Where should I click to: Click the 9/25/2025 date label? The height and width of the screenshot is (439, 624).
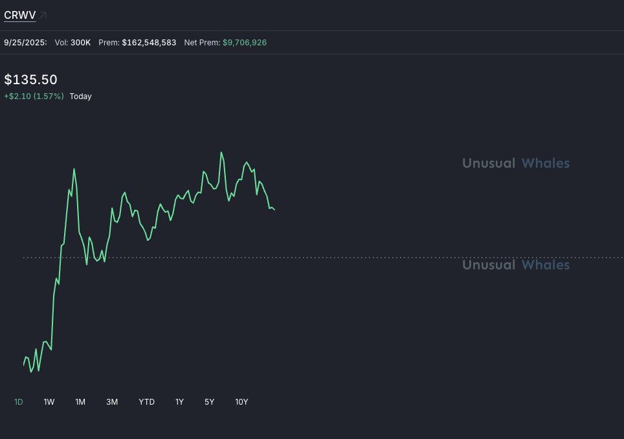(x=25, y=42)
